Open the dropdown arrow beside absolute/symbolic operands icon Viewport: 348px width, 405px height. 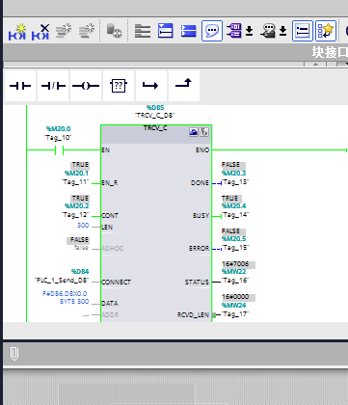pyautogui.click(x=250, y=31)
